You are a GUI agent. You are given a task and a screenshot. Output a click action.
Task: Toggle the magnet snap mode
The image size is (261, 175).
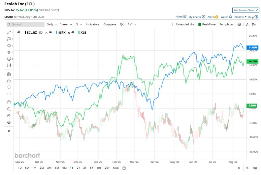click(x=9, y=74)
